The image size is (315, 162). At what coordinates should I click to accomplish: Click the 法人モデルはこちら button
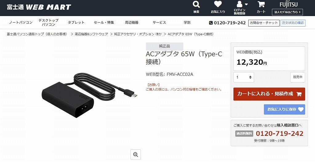point(287,12)
